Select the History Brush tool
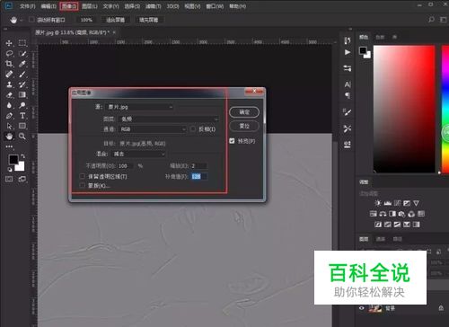The image size is (449, 327). (x=22, y=84)
